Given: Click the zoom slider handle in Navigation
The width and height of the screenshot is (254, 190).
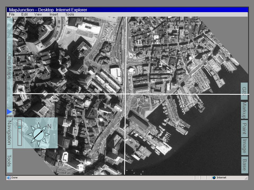Looking at the screenshot, I should click(20, 127).
